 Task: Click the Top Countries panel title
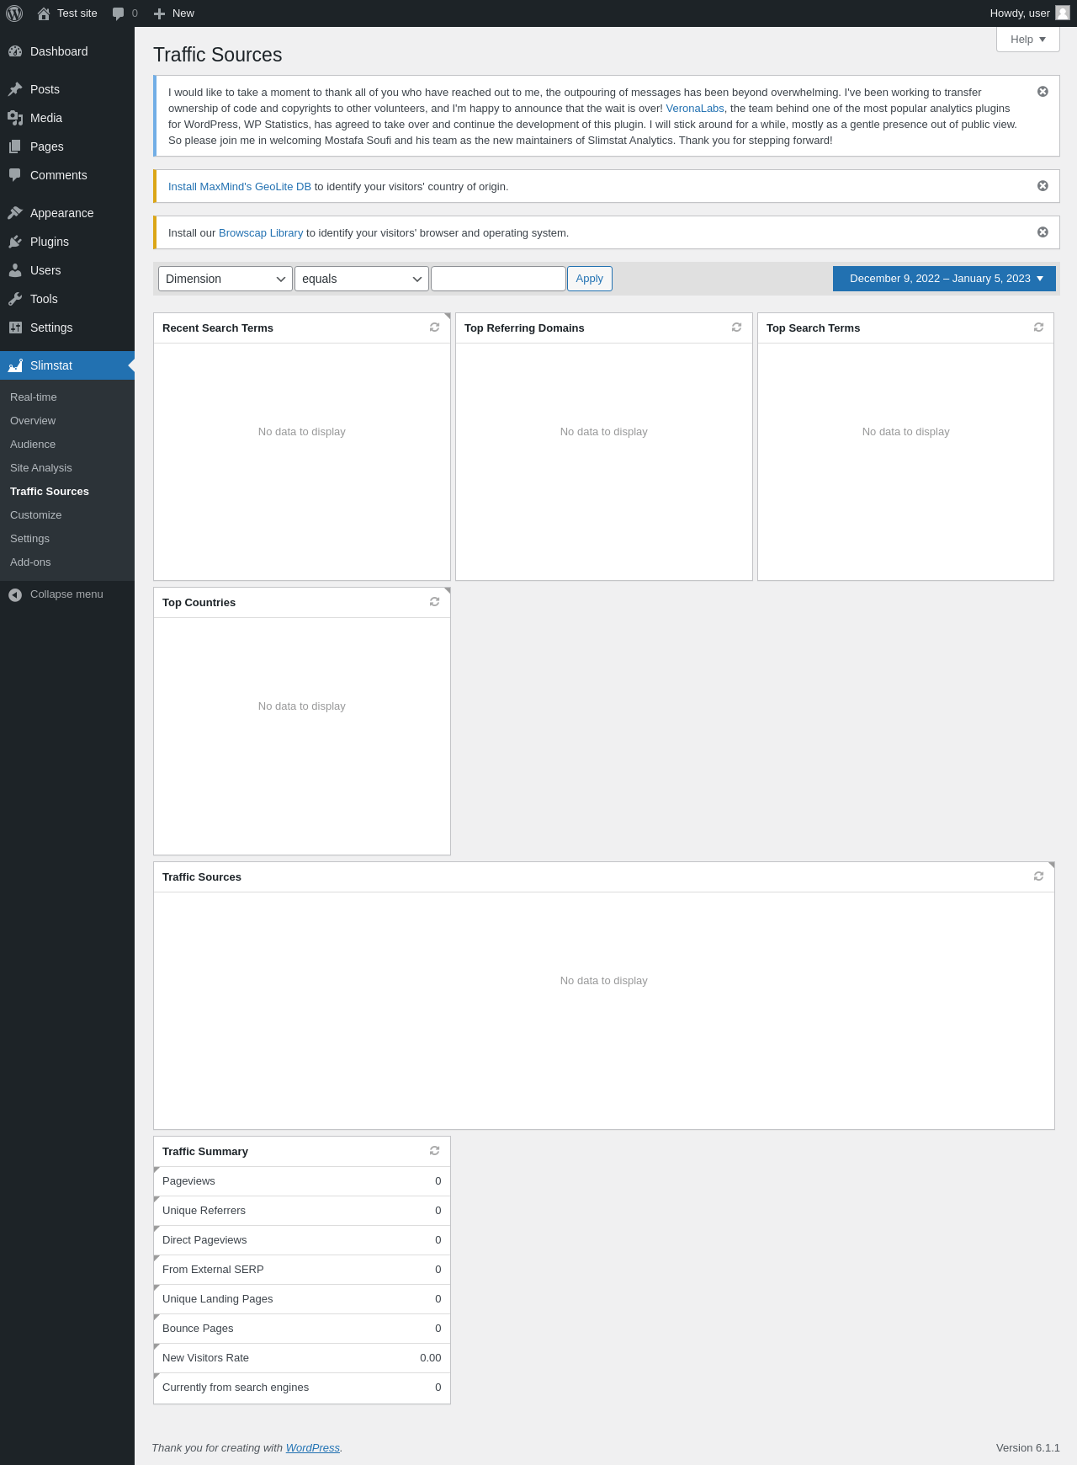point(199,603)
